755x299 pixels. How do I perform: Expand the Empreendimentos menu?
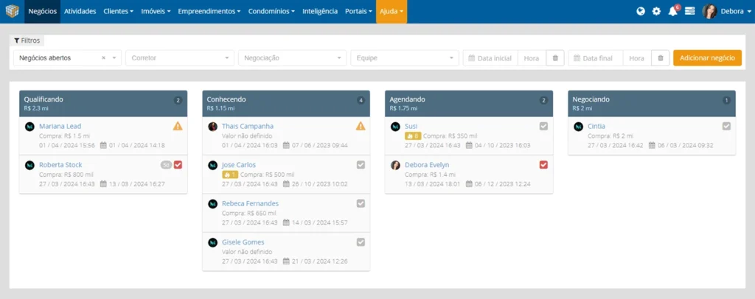[x=209, y=12]
